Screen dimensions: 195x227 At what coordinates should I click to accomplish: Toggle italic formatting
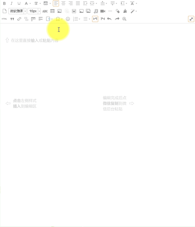12,3
